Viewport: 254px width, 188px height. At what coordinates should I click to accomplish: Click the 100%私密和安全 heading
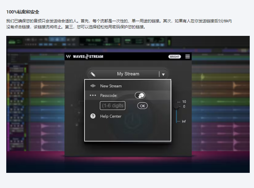click(23, 12)
